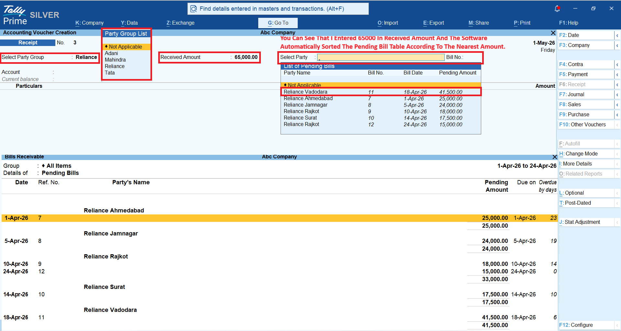This screenshot has height=331, width=621.
Task: Click highlighted 1-Apr-26 row in Bills Receivable
Action: pyautogui.click(x=280, y=218)
